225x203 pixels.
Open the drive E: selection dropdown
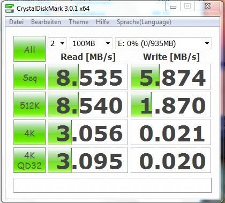163,43
